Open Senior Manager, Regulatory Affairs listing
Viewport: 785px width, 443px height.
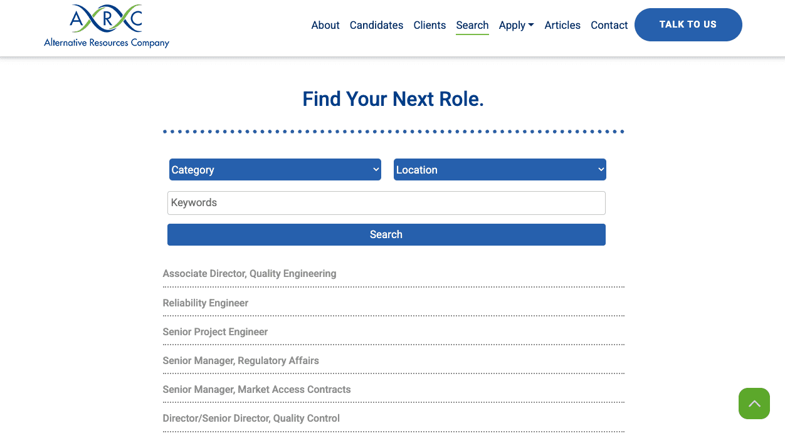241,361
